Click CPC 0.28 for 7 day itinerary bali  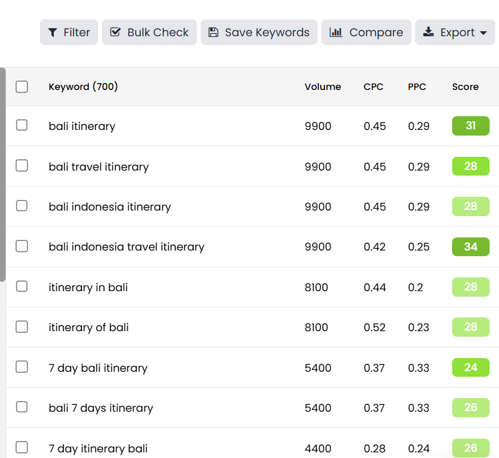[375, 449]
